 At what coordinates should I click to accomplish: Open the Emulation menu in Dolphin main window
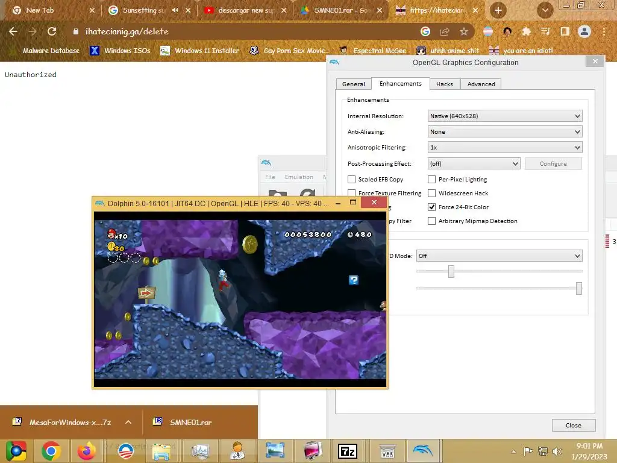pyautogui.click(x=299, y=177)
